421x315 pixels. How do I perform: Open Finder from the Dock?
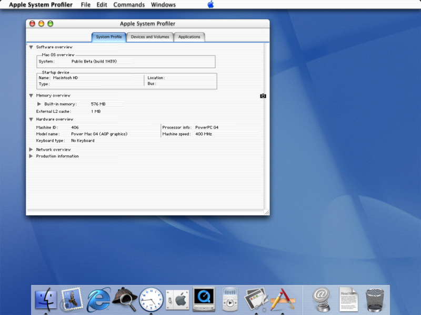click(46, 299)
